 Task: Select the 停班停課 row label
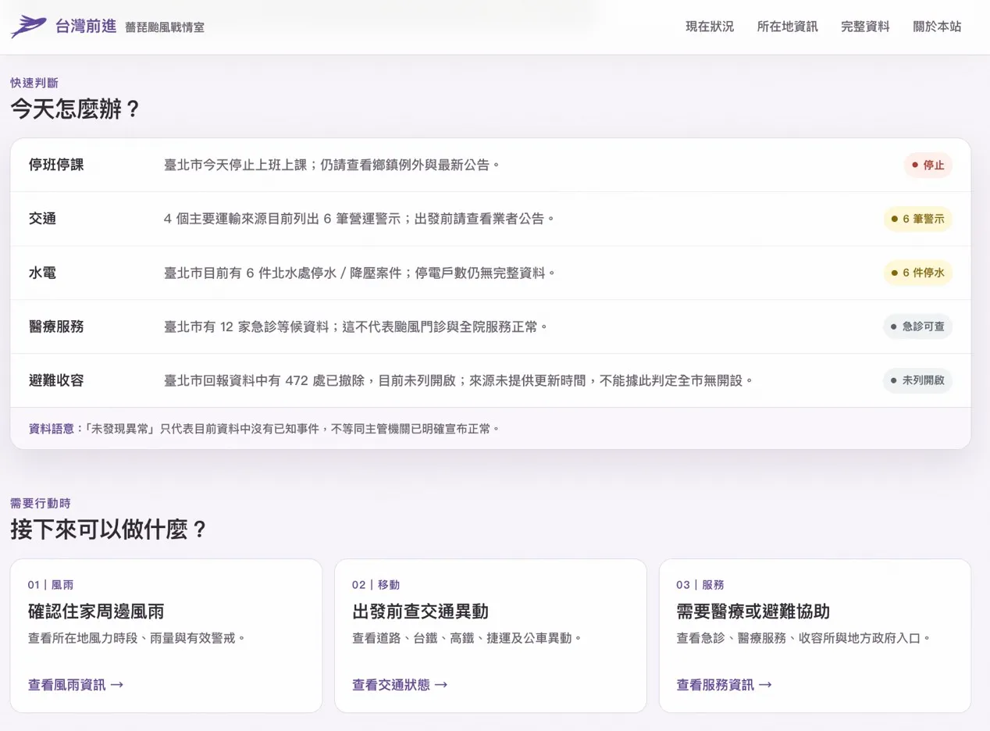(56, 166)
